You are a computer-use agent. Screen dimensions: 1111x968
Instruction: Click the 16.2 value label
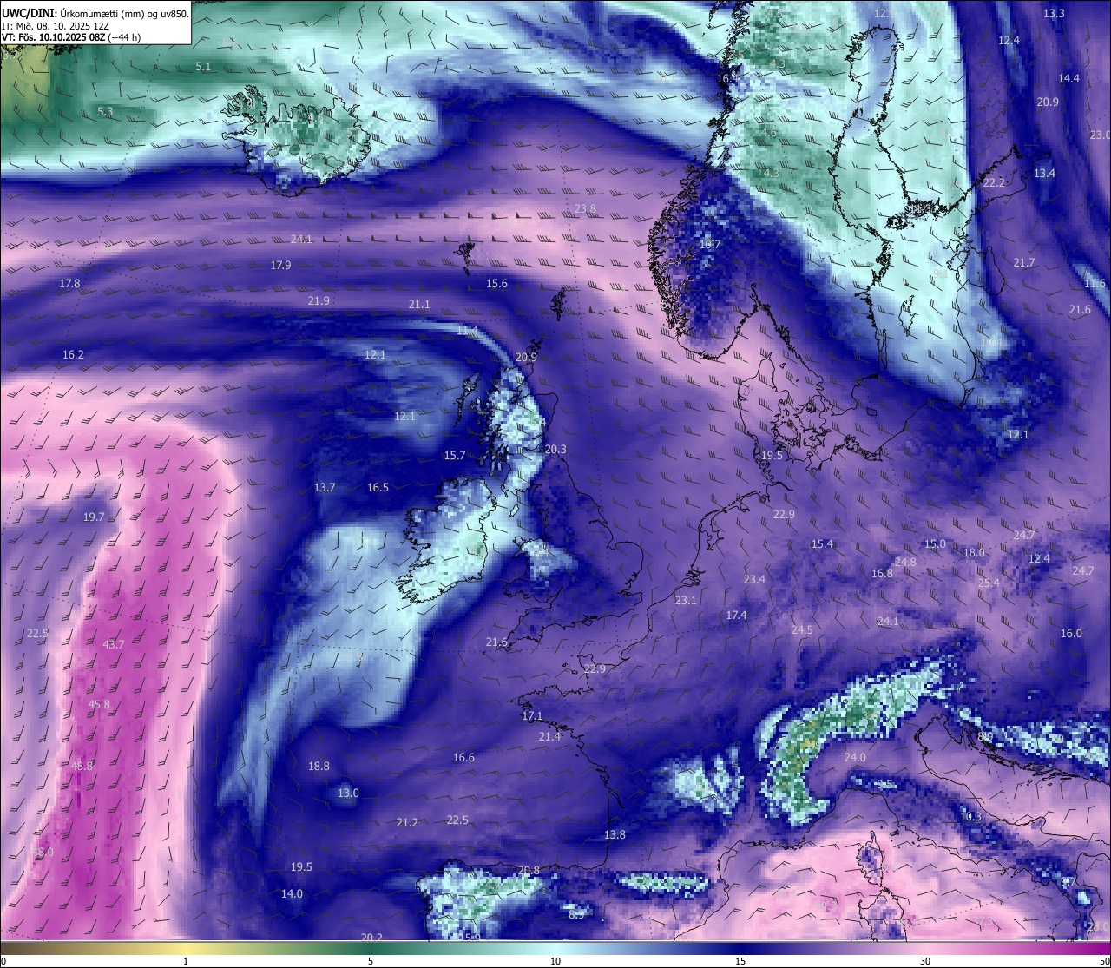(x=73, y=354)
